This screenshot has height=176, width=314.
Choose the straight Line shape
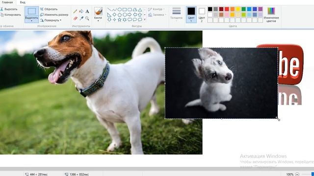pos(109,10)
